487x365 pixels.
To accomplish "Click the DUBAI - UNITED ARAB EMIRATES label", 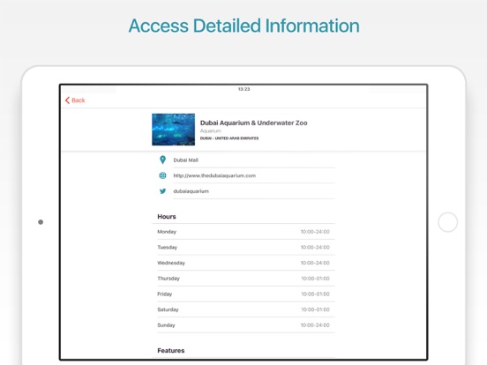I will click(x=229, y=138).
